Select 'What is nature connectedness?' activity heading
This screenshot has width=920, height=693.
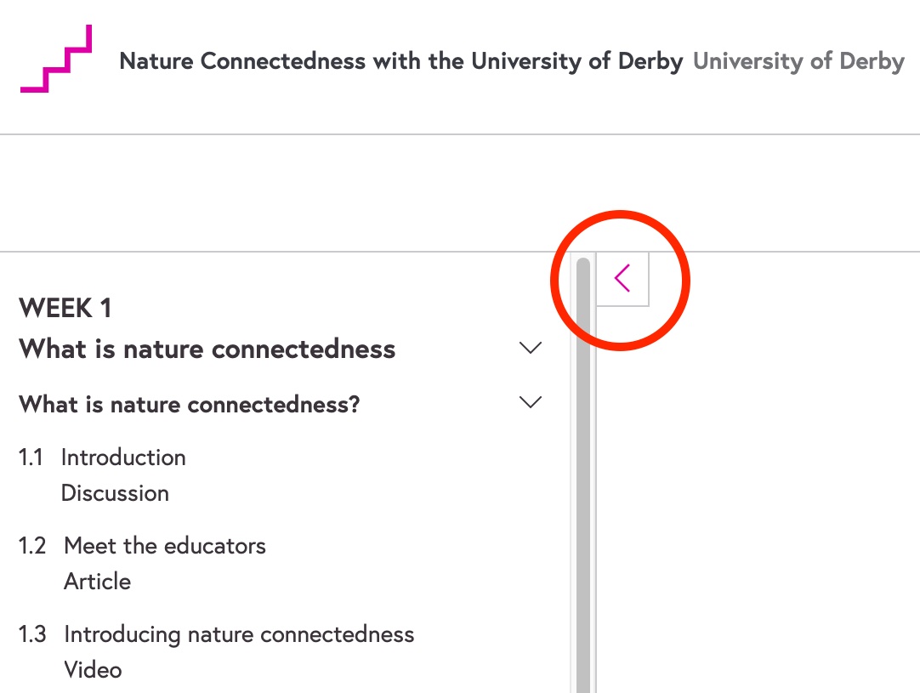[x=190, y=404]
